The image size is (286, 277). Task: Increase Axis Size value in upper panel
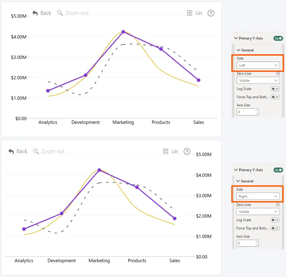[x=257, y=111]
